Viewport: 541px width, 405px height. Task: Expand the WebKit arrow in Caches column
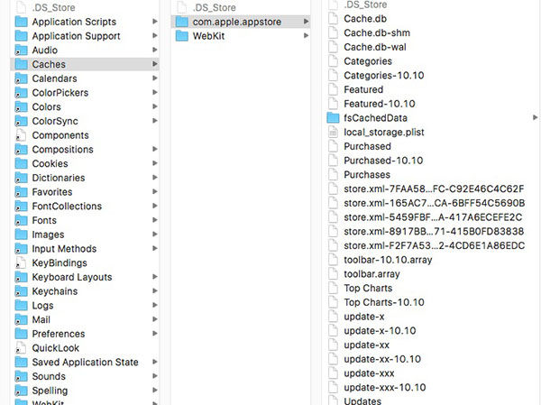(306, 35)
